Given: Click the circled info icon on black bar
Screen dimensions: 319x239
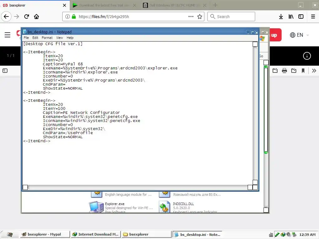Looking at the screenshot, I should [x=307, y=56].
